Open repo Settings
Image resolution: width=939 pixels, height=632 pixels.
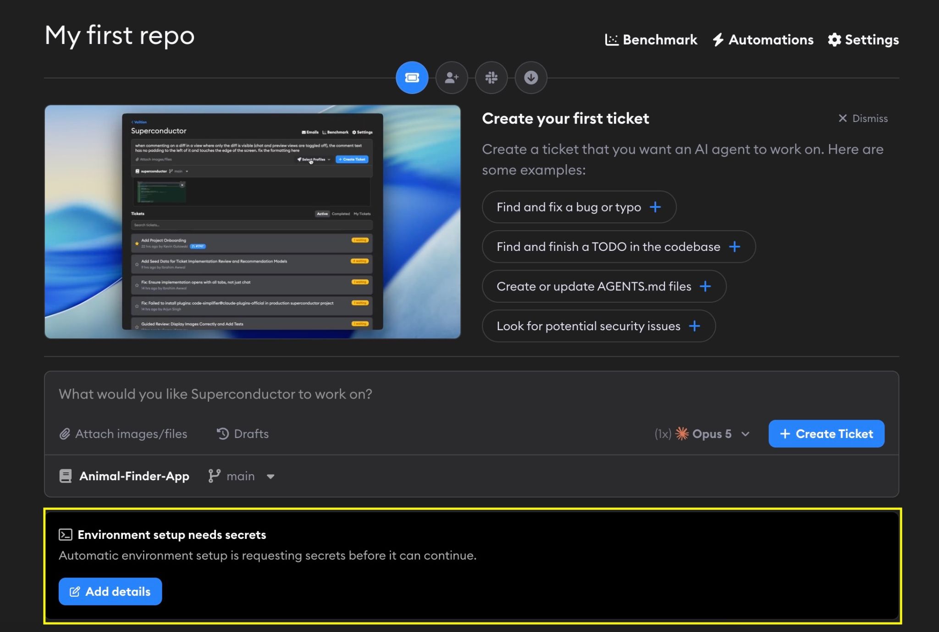click(863, 40)
